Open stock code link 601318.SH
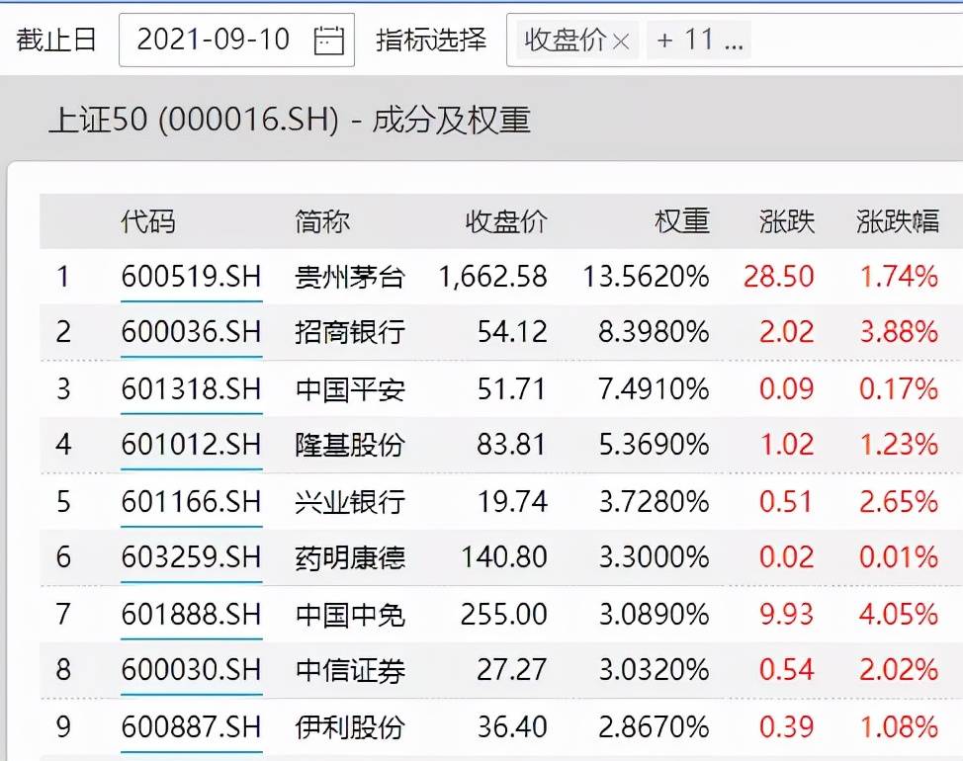This screenshot has height=761, width=963. [x=192, y=389]
